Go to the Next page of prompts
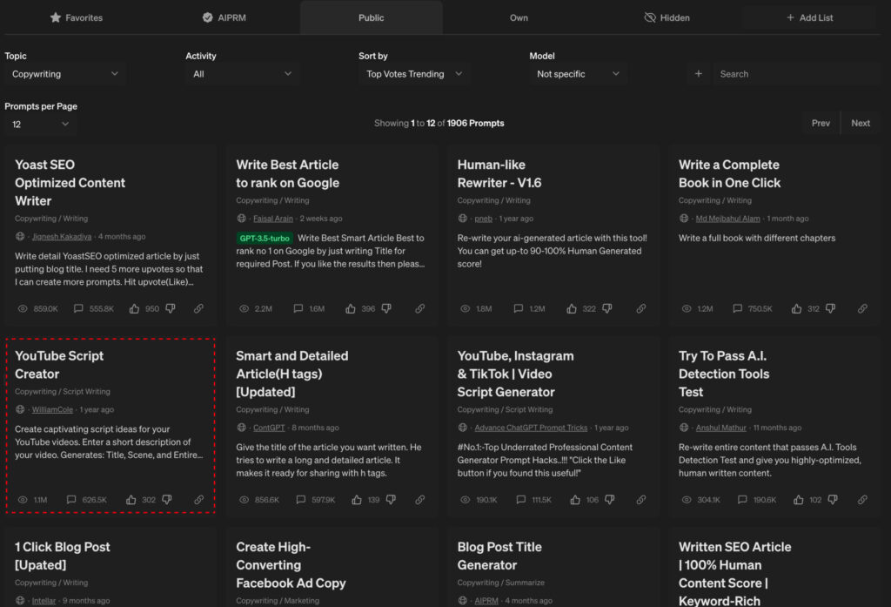Viewport: 891px width, 607px height. (861, 123)
